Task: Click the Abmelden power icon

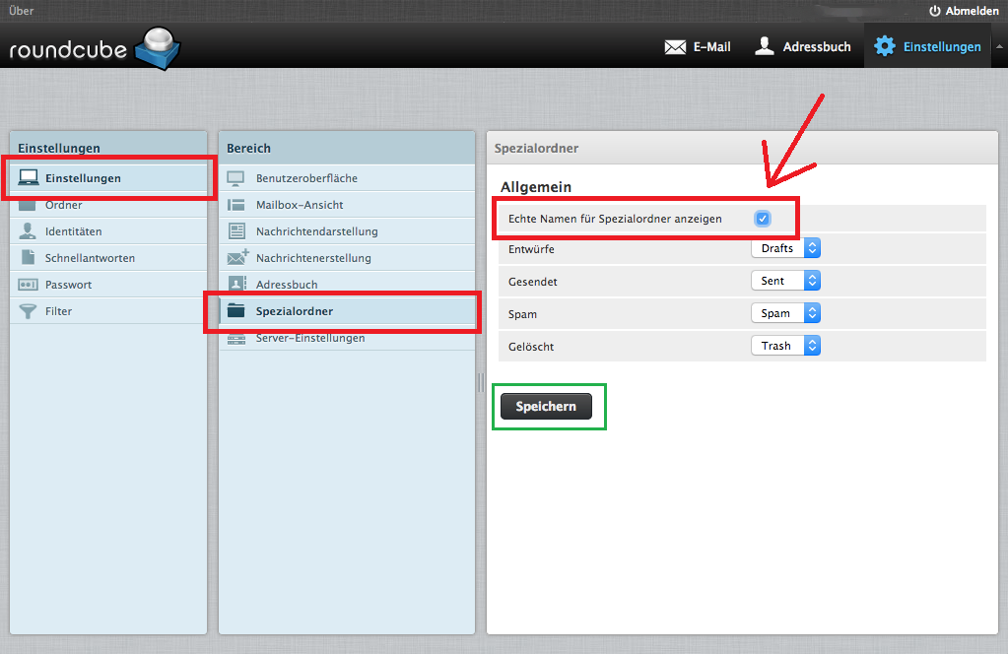Action: click(935, 11)
